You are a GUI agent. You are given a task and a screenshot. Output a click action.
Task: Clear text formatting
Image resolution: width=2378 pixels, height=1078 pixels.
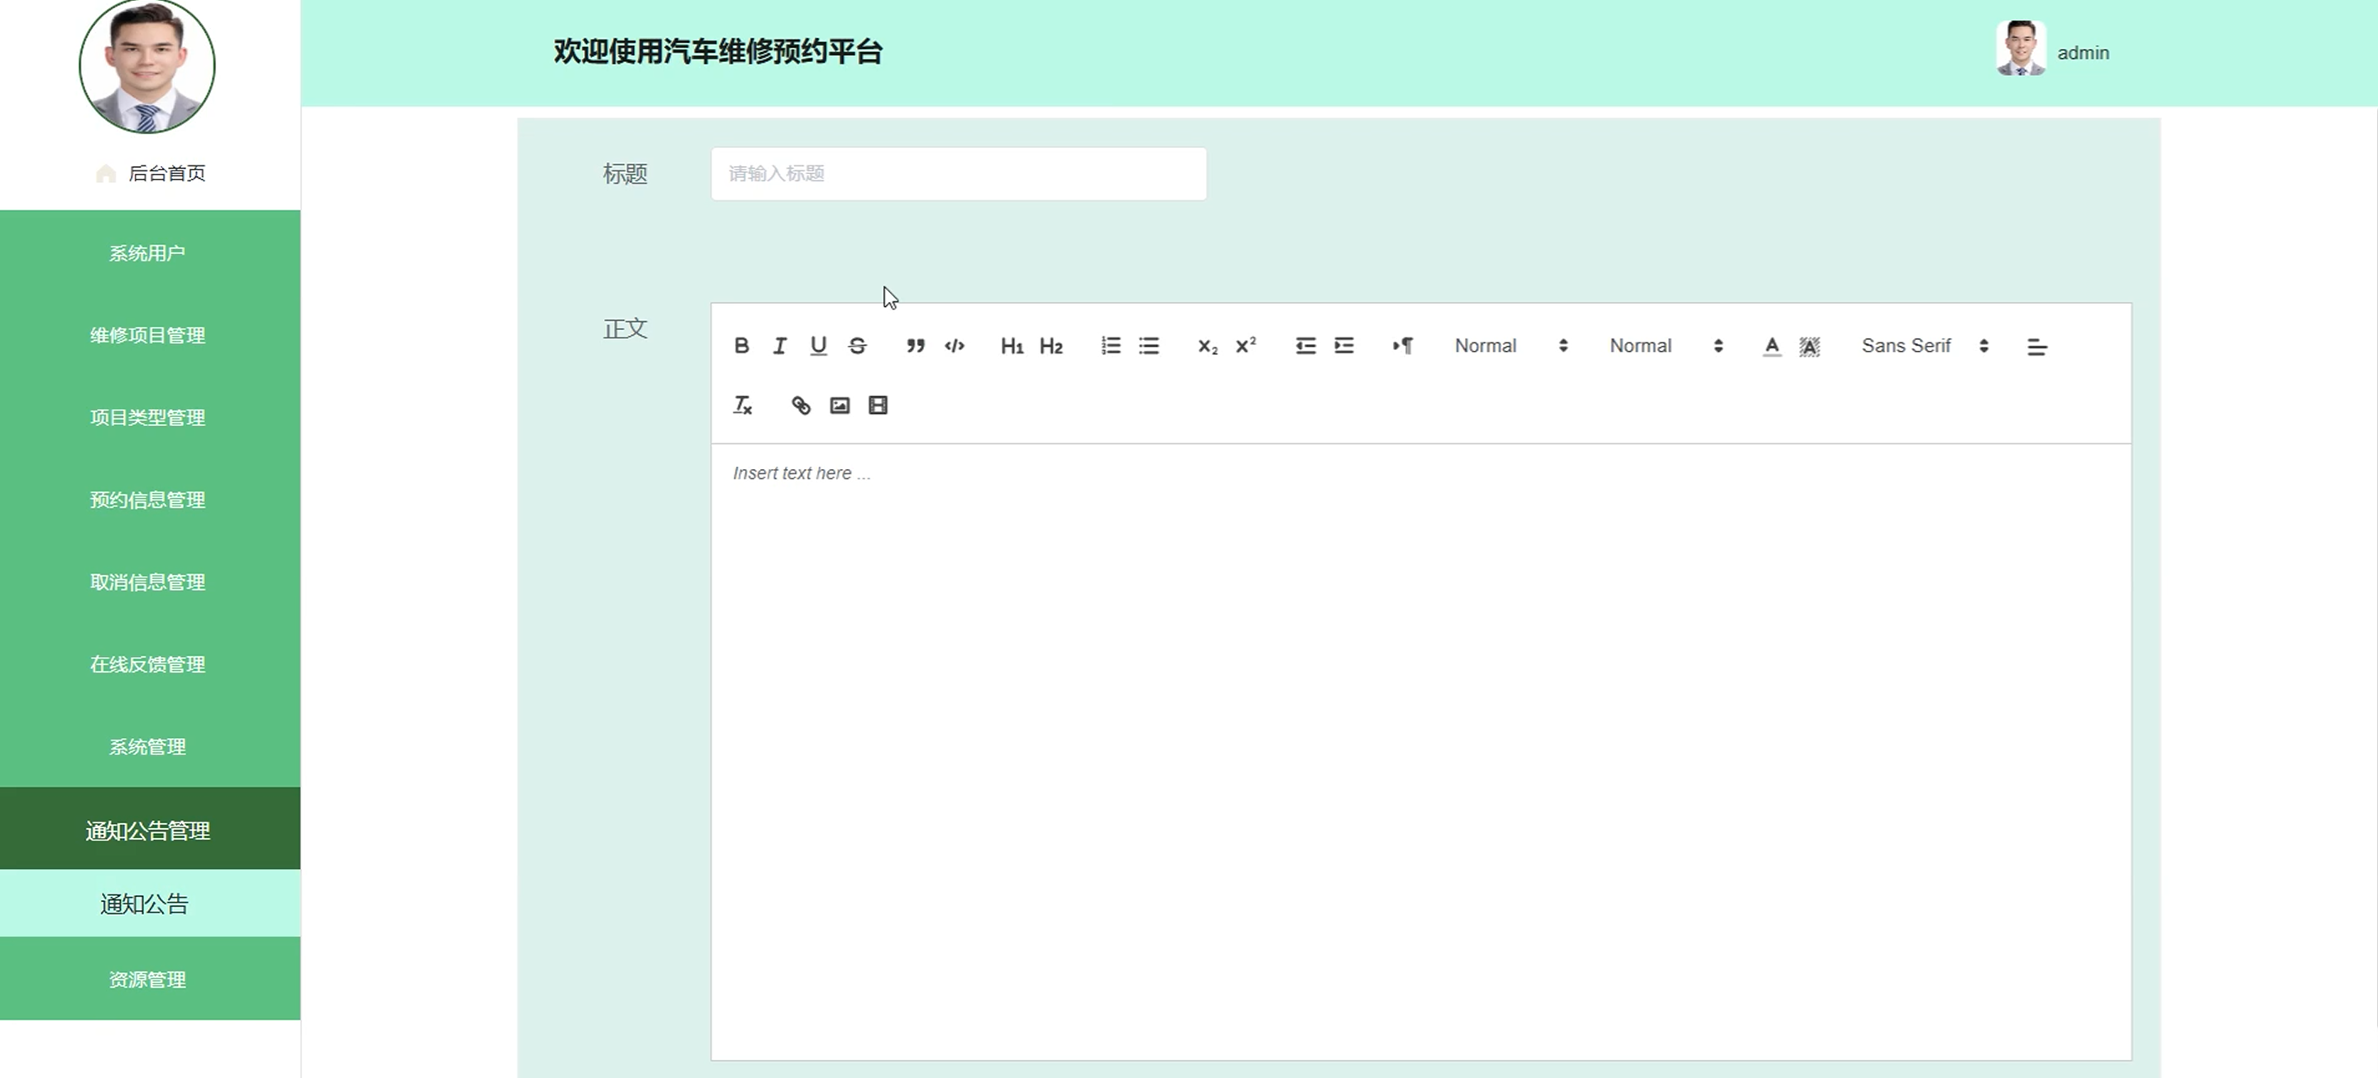(x=742, y=405)
